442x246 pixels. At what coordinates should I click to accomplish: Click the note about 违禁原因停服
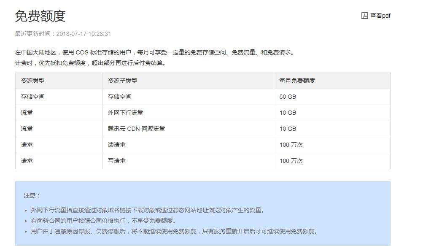coord(174,231)
